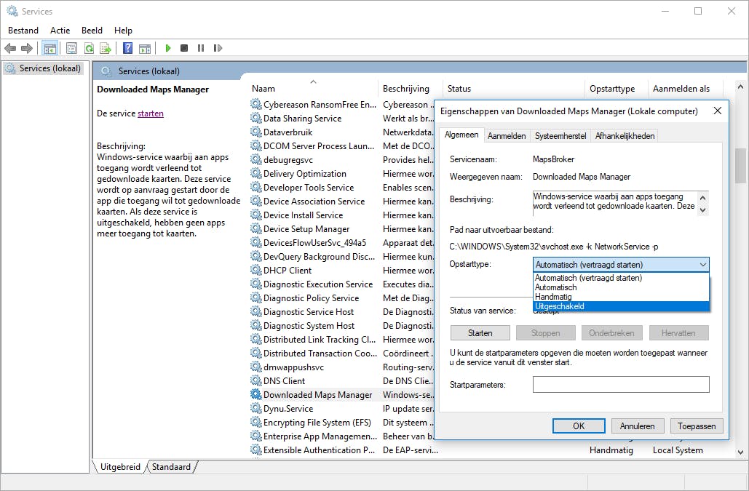Viewport: 749px width, 491px height.
Task: Click the gear icon of Data Sharing Service
Action: pos(256,119)
